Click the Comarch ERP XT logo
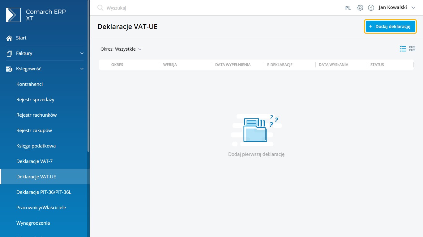This screenshot has height=237, width=423. pyautogui.click(x=13, y=15)
